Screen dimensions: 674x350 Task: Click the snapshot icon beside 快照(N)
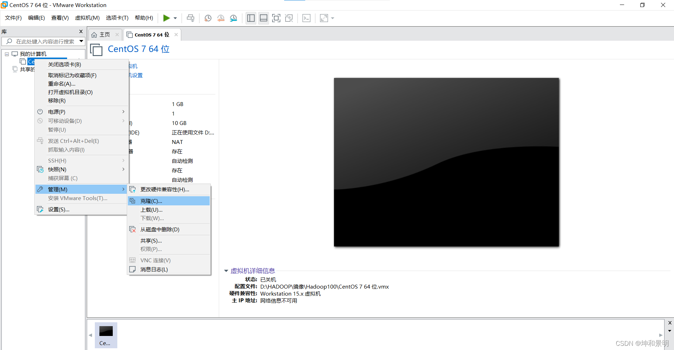(x=40, y=170)
